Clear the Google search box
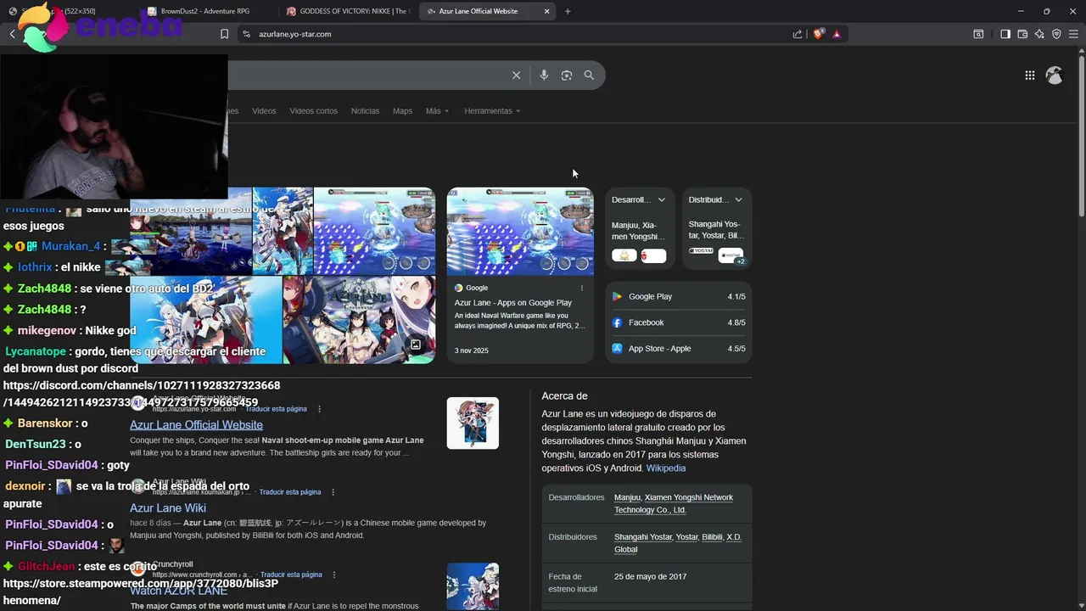The height and width of the screenshot is (611, 1086). [516, 76]
